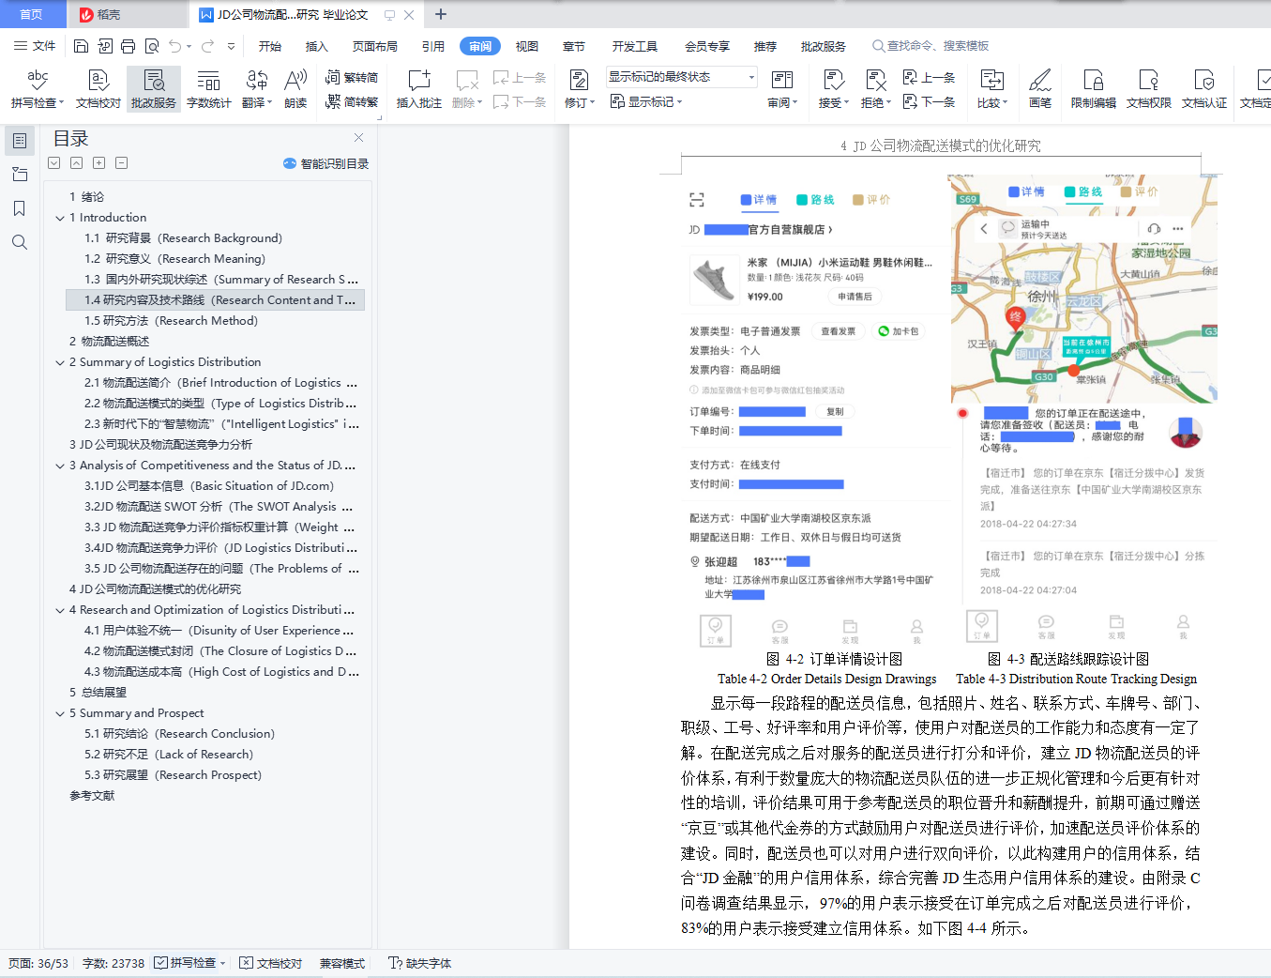
Task: Click the 页面: 36/53 status bar entry
Action: (x=38, y=963)
